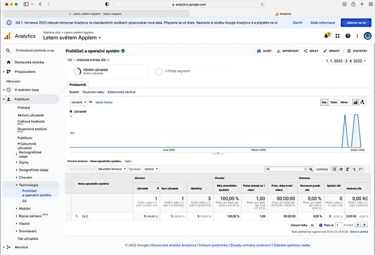
Task: Expand Geografické údaje in sidebar
Action: [34, 170]
